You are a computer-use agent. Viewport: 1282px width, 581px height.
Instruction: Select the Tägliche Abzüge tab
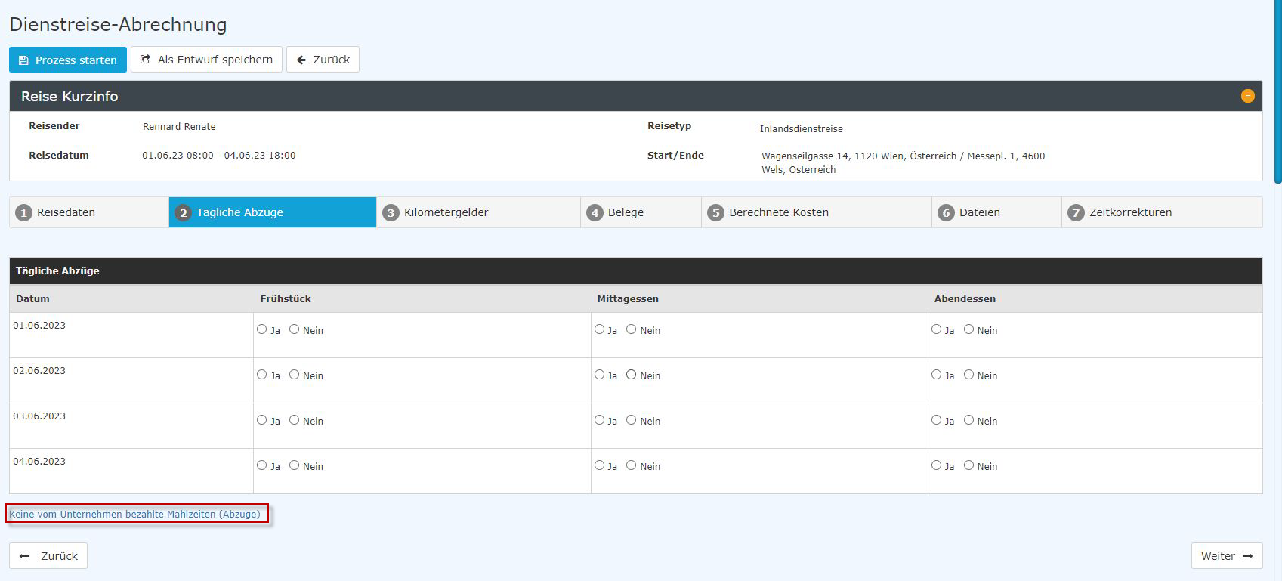pyautogui.click(x=273, y=212)
